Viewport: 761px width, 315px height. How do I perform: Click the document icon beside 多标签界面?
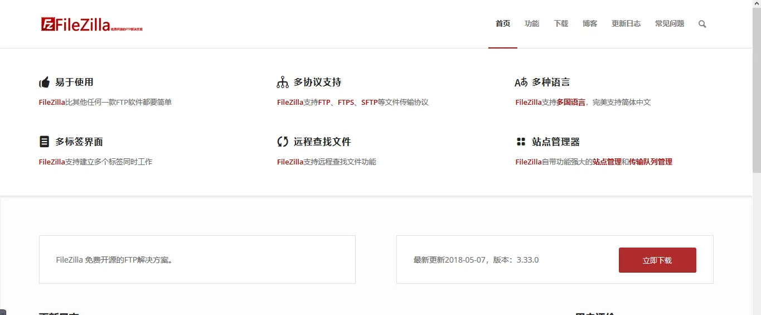[45, 142]
